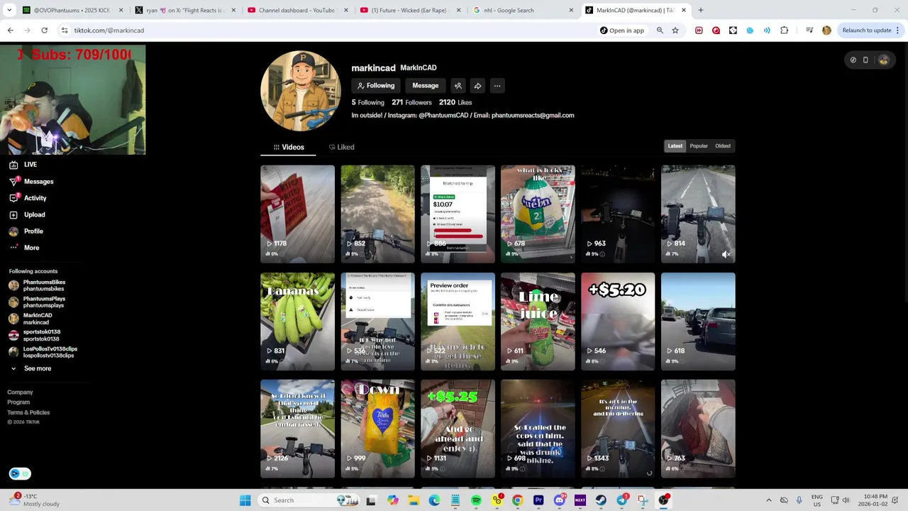
Task: Open the three-dot profile options menu
Action: click(497, 86)
